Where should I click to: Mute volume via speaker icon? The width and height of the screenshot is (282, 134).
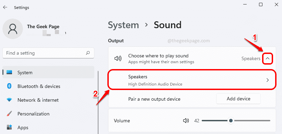(186, 121)
